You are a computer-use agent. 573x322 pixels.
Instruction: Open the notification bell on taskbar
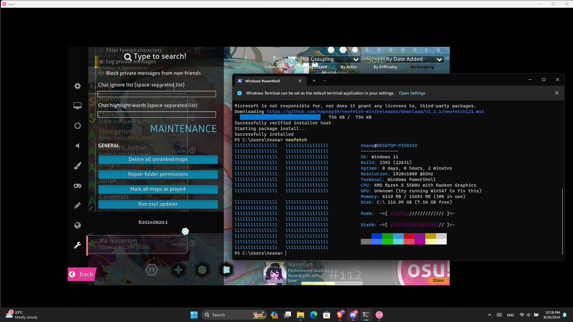pos(565,315)
